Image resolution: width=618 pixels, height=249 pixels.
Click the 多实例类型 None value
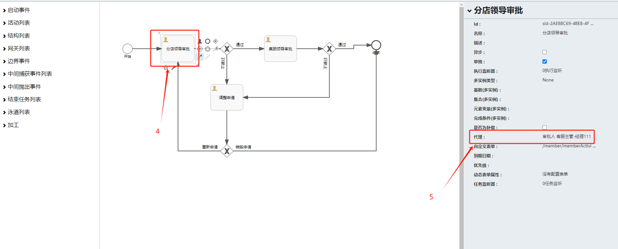(x=548, y=80)
